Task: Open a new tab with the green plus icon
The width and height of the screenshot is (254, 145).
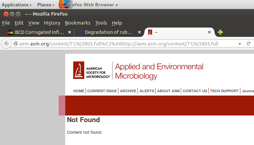Action: [x=220, y=33]
